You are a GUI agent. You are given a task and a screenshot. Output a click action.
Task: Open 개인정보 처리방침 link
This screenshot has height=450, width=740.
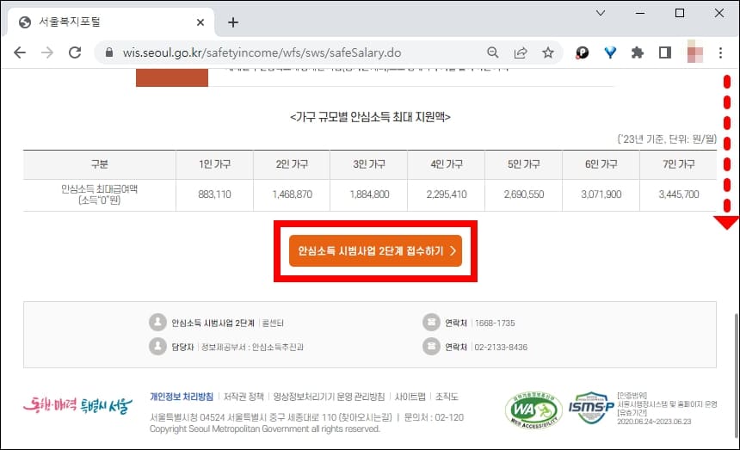click(x=182, y=397)
